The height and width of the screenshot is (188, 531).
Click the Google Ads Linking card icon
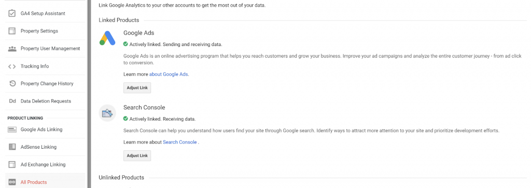point(12,130)
